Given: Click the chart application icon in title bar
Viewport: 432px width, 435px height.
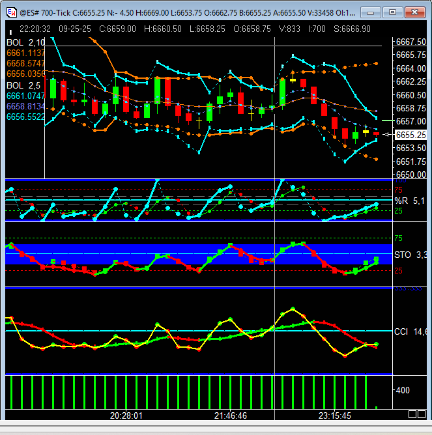Looking at the screenshot, I should click(12, 12).
